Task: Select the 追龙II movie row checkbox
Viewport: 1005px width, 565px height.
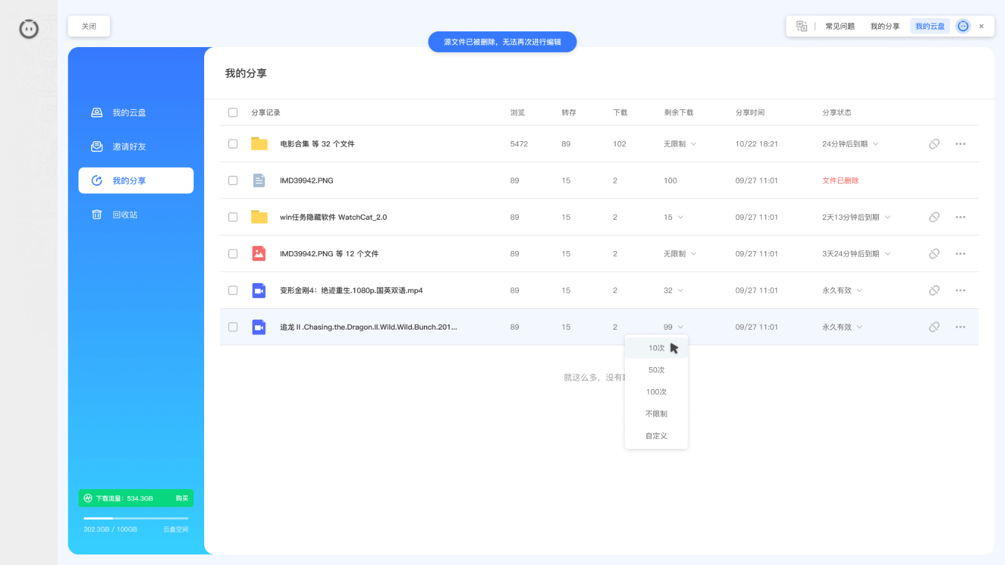Action: point(233,326)
